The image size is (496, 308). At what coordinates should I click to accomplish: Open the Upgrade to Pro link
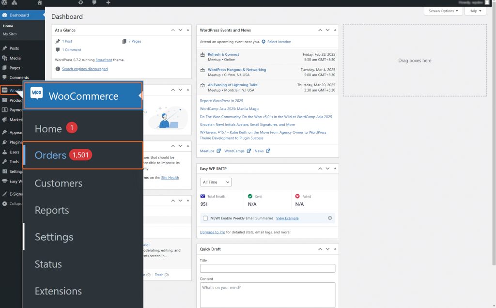(x=212, y=232)
